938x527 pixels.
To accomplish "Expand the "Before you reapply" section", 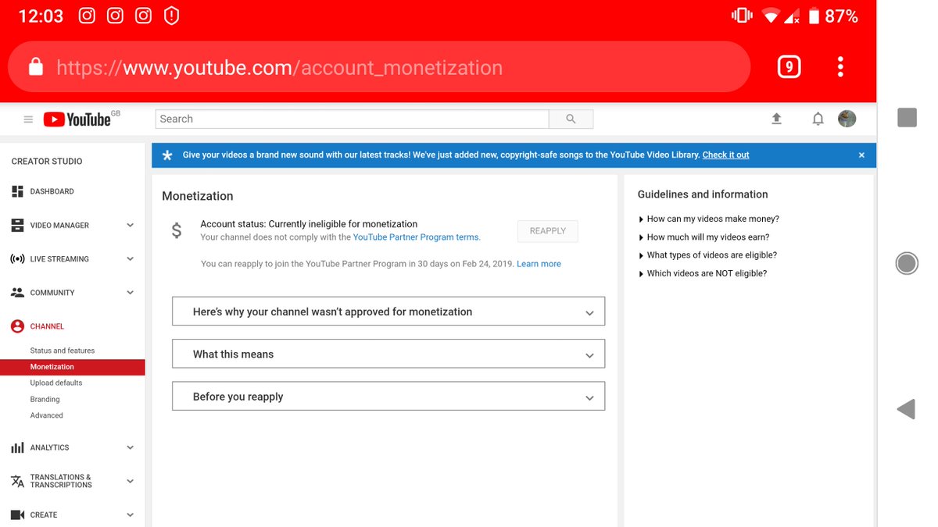I will (x=388, y=396).
